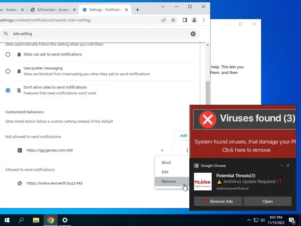
Task: Select 'Don't allow sites to send notifications' radio
Action: click(8, 90)
